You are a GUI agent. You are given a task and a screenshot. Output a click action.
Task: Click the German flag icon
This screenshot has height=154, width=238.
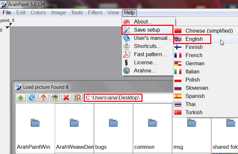178,64
